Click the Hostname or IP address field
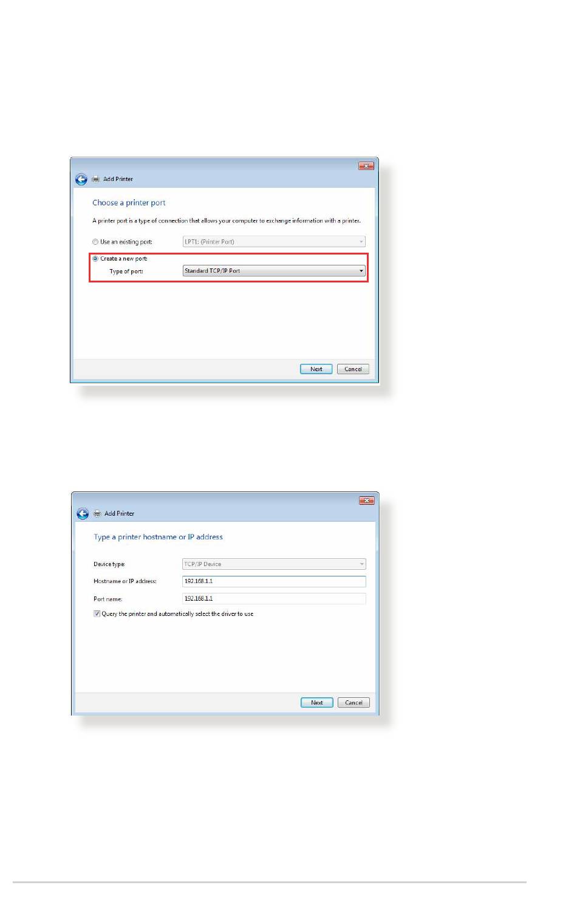Viewport: 577px width, 902px height. click(274, 581)
